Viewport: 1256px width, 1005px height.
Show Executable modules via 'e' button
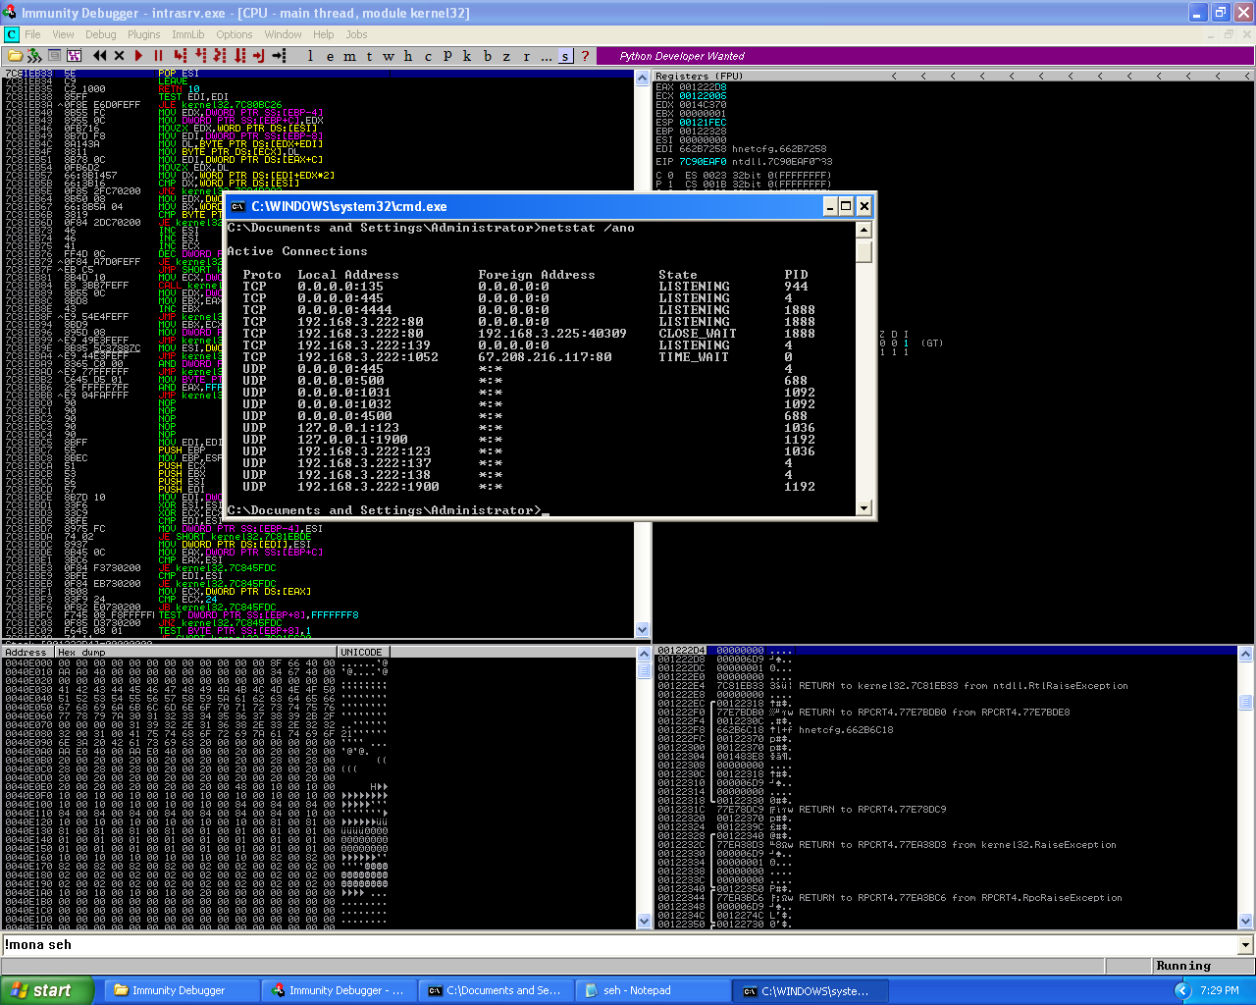point(330,56)
